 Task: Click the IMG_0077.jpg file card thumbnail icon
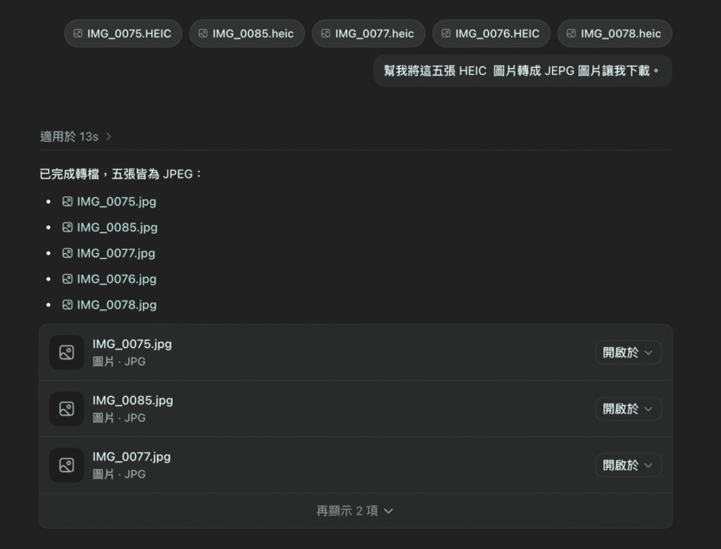67,465
